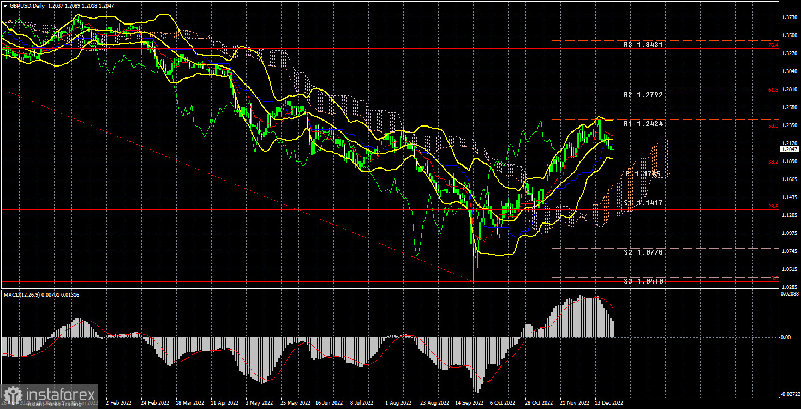Select the R1 1.2424 resistance label
The width and height of the screenshot is (801, 409).
pyautogui.click(x=644, y=124)
